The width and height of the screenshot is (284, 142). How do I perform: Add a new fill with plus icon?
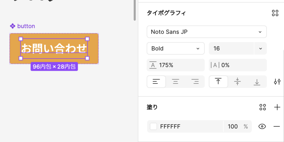277,107
